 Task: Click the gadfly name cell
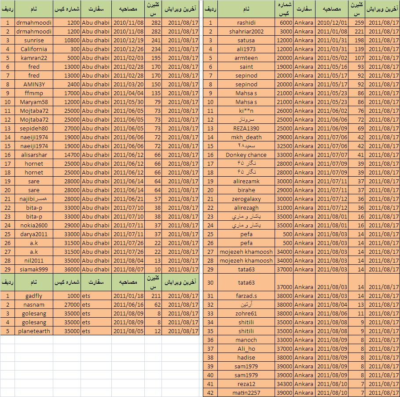tap(33, 296)
